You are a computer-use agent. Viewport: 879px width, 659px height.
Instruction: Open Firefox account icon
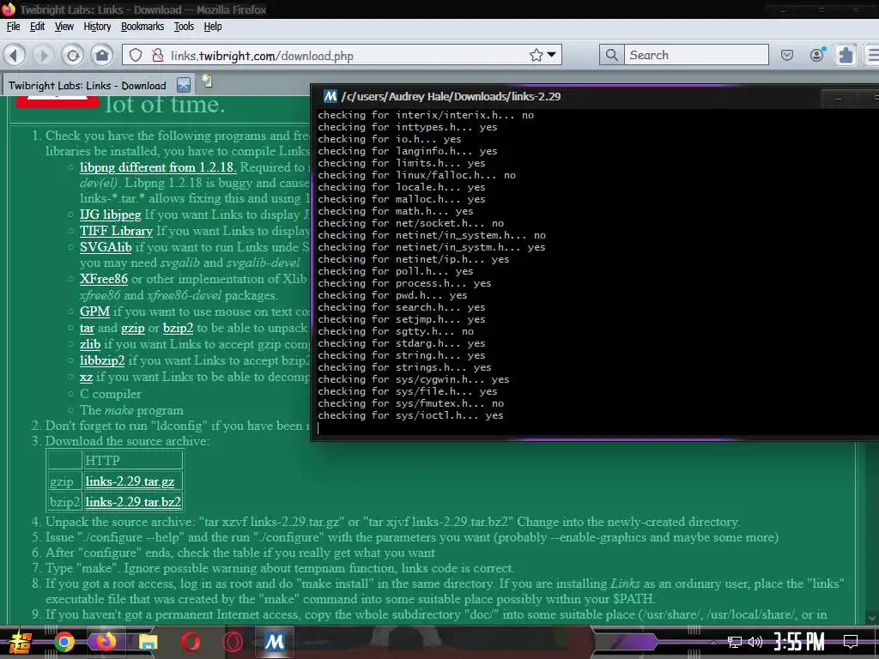[817, 55]
